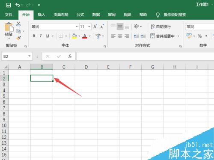Click the formula bar enter checkmark

[x=59, y=56]
